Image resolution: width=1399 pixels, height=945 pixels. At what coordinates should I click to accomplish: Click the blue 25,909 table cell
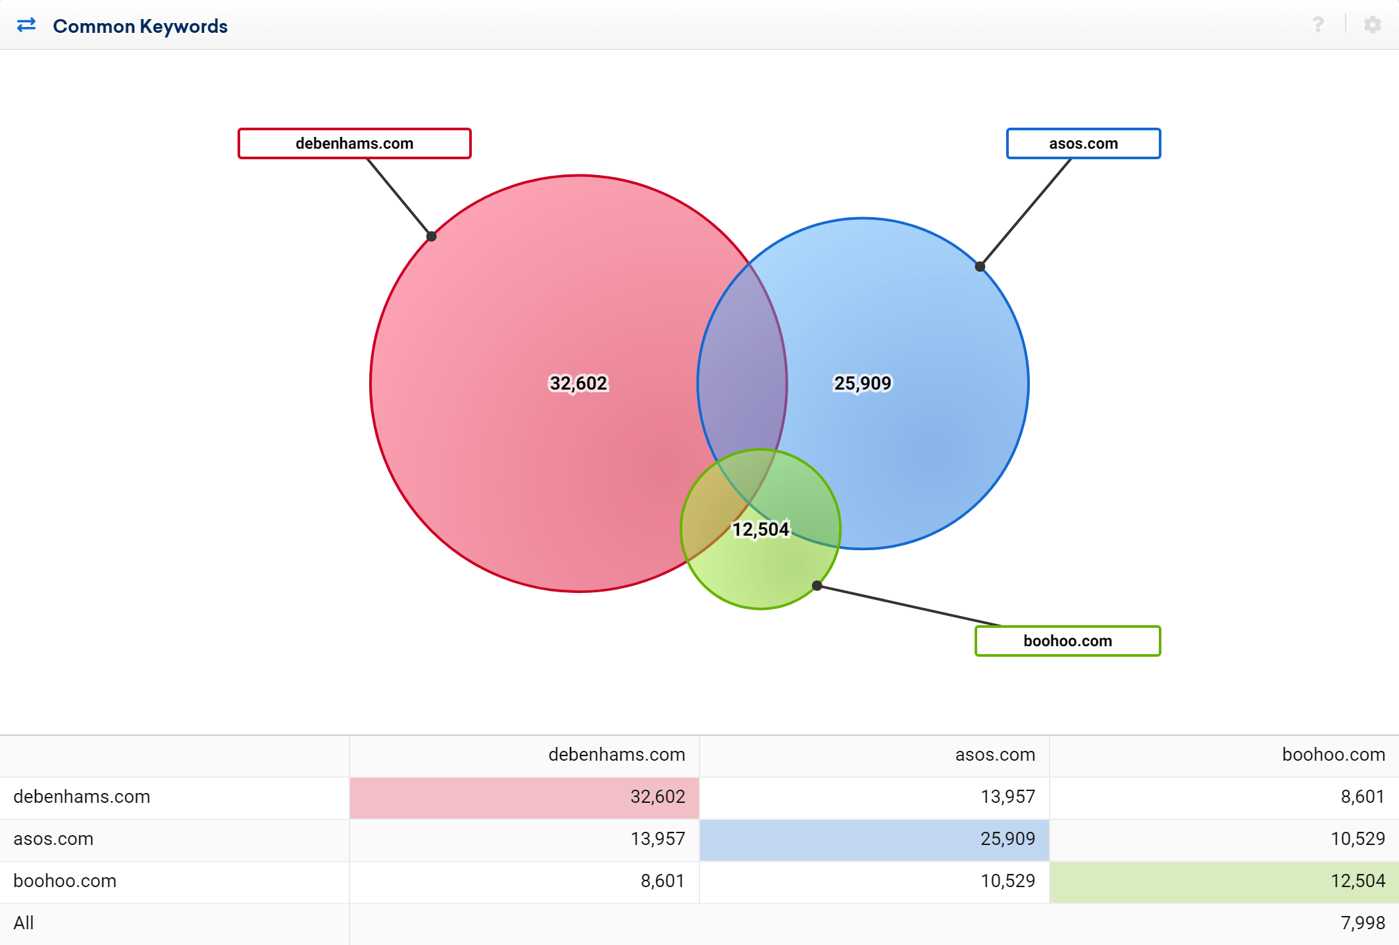[874, 840]
